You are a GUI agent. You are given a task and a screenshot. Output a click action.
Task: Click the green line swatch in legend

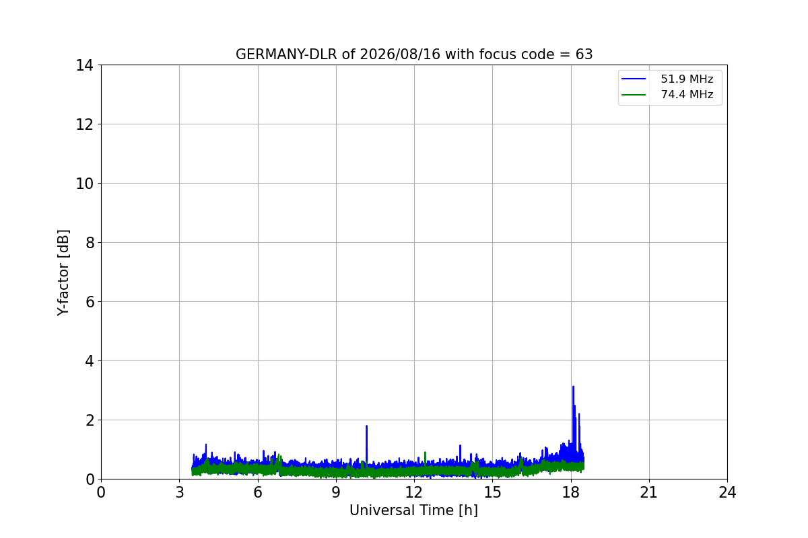click(634, 95)
